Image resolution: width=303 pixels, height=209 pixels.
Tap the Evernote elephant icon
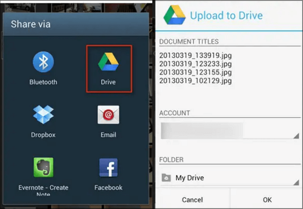[x=43, y=167]
